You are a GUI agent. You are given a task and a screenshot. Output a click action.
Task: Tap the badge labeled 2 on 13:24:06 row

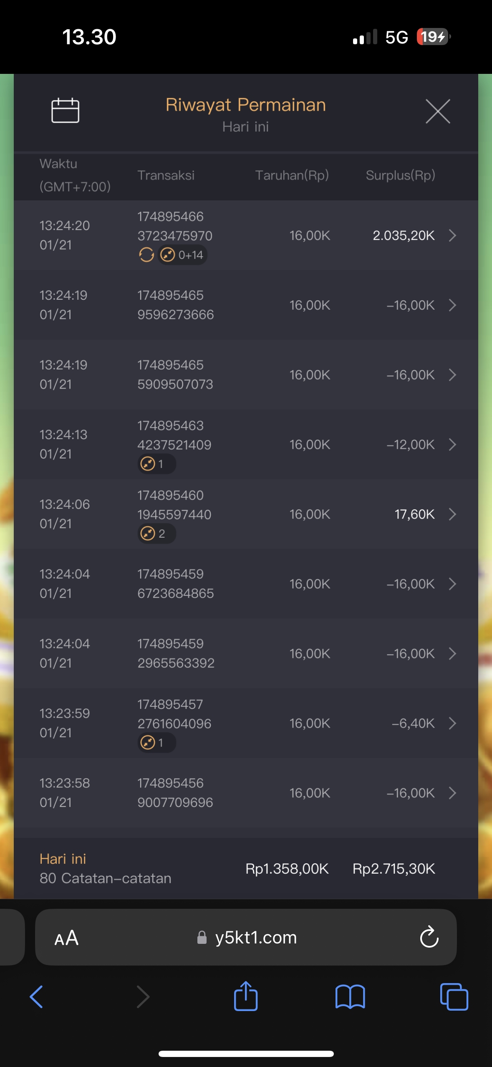pos(156,533)
